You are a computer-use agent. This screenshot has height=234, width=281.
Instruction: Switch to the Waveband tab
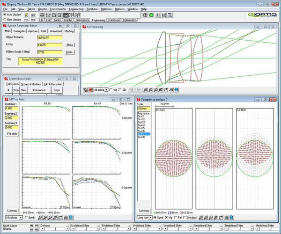coord(56,31)
